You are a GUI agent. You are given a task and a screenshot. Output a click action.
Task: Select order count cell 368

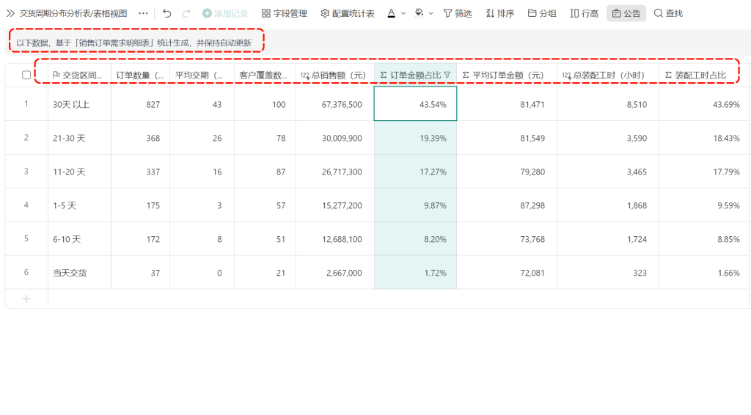click(x=140, y=138)
